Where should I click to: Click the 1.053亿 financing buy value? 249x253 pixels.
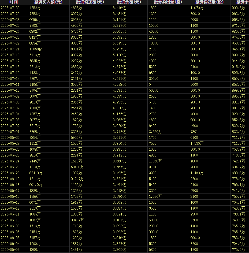coord(36,49)
